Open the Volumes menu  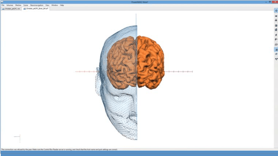[x=10, y=5]
